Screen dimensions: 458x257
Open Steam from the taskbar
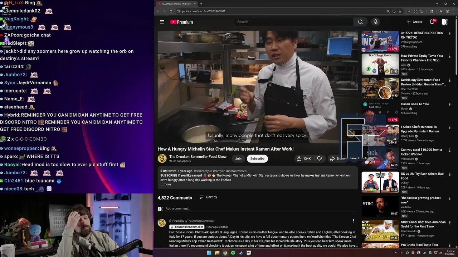pyautogui.click(x=241, y=253)
